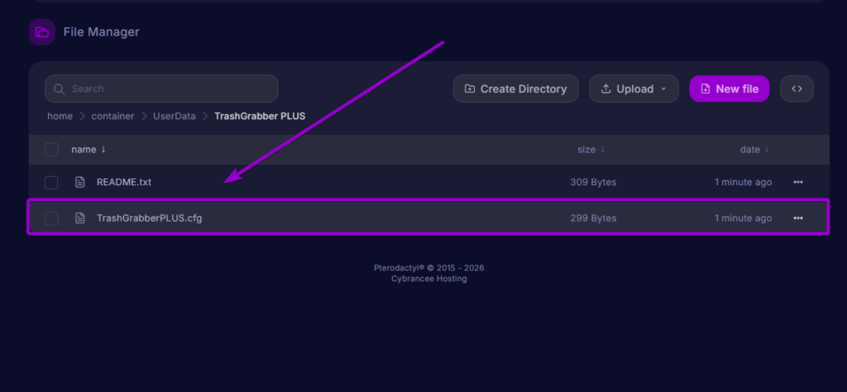The height and width of the screenshot is (392, 847).
Task: Click the README.txt file icon
Action: pos(80,183)
